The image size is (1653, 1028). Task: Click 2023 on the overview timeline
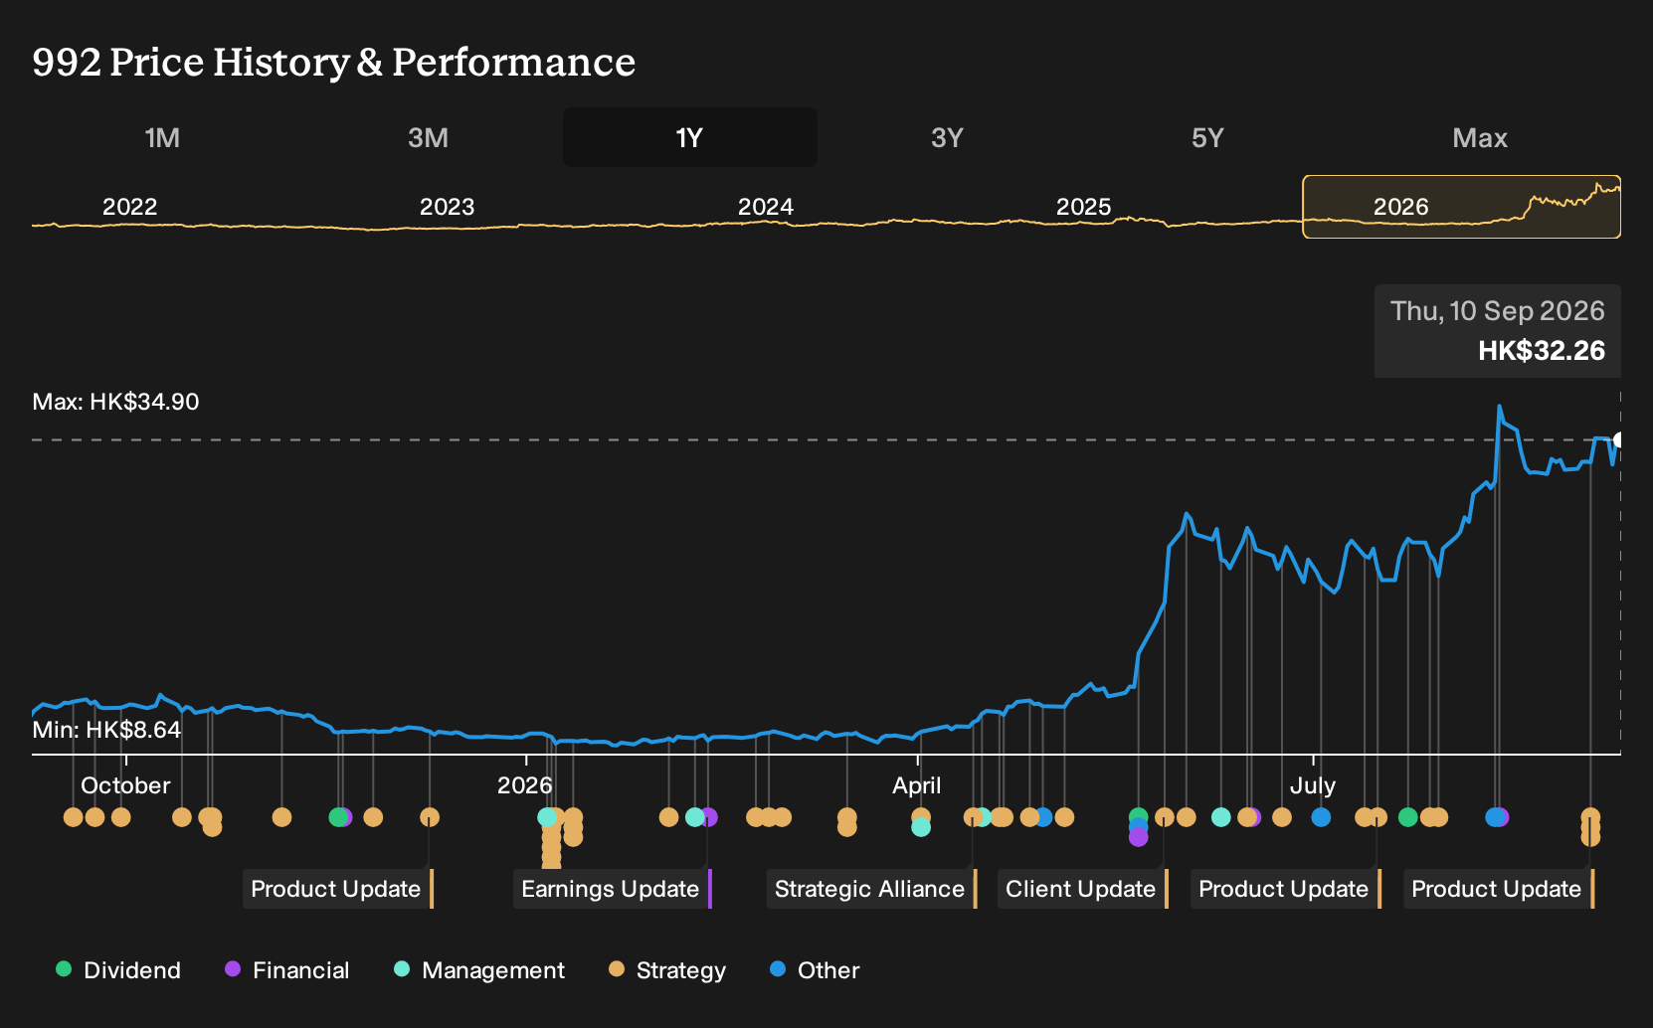447,207
